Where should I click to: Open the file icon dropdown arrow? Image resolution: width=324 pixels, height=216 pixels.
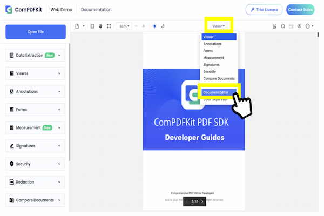[84, 26]
